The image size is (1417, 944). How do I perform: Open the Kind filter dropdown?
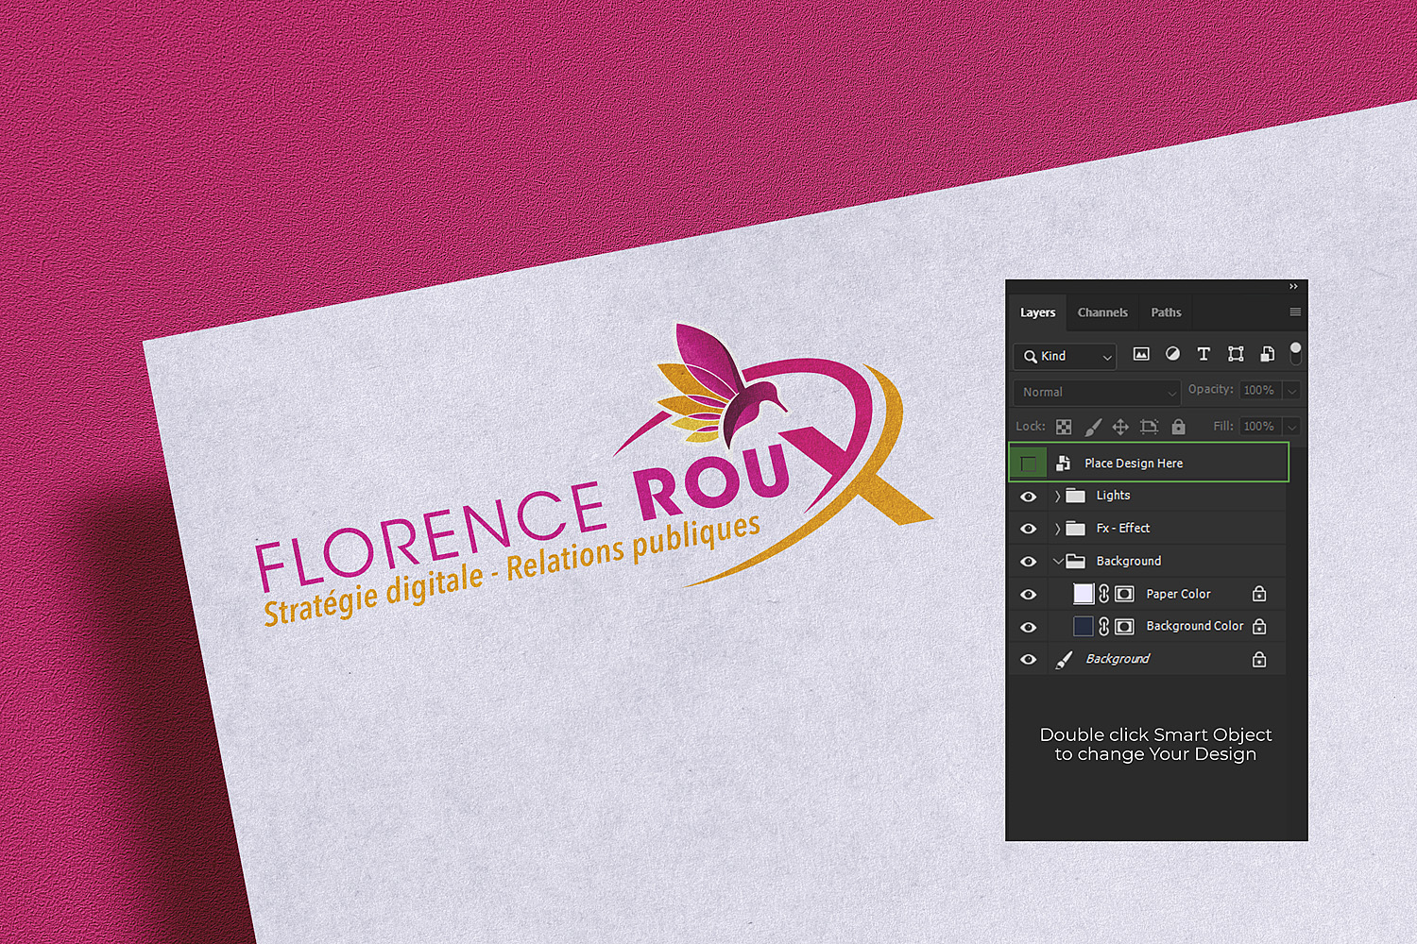point(1065,356)
